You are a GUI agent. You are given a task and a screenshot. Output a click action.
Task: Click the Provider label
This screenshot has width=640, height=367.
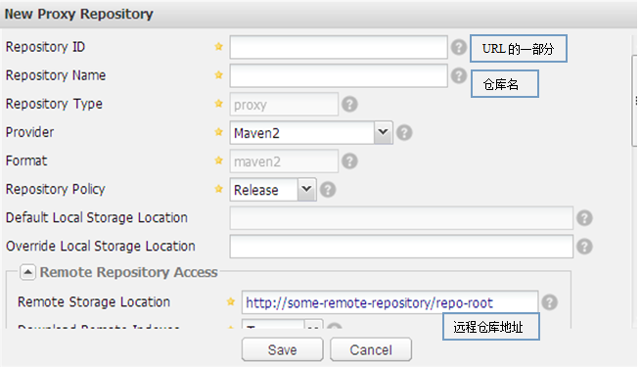click(x=29, y=132)
